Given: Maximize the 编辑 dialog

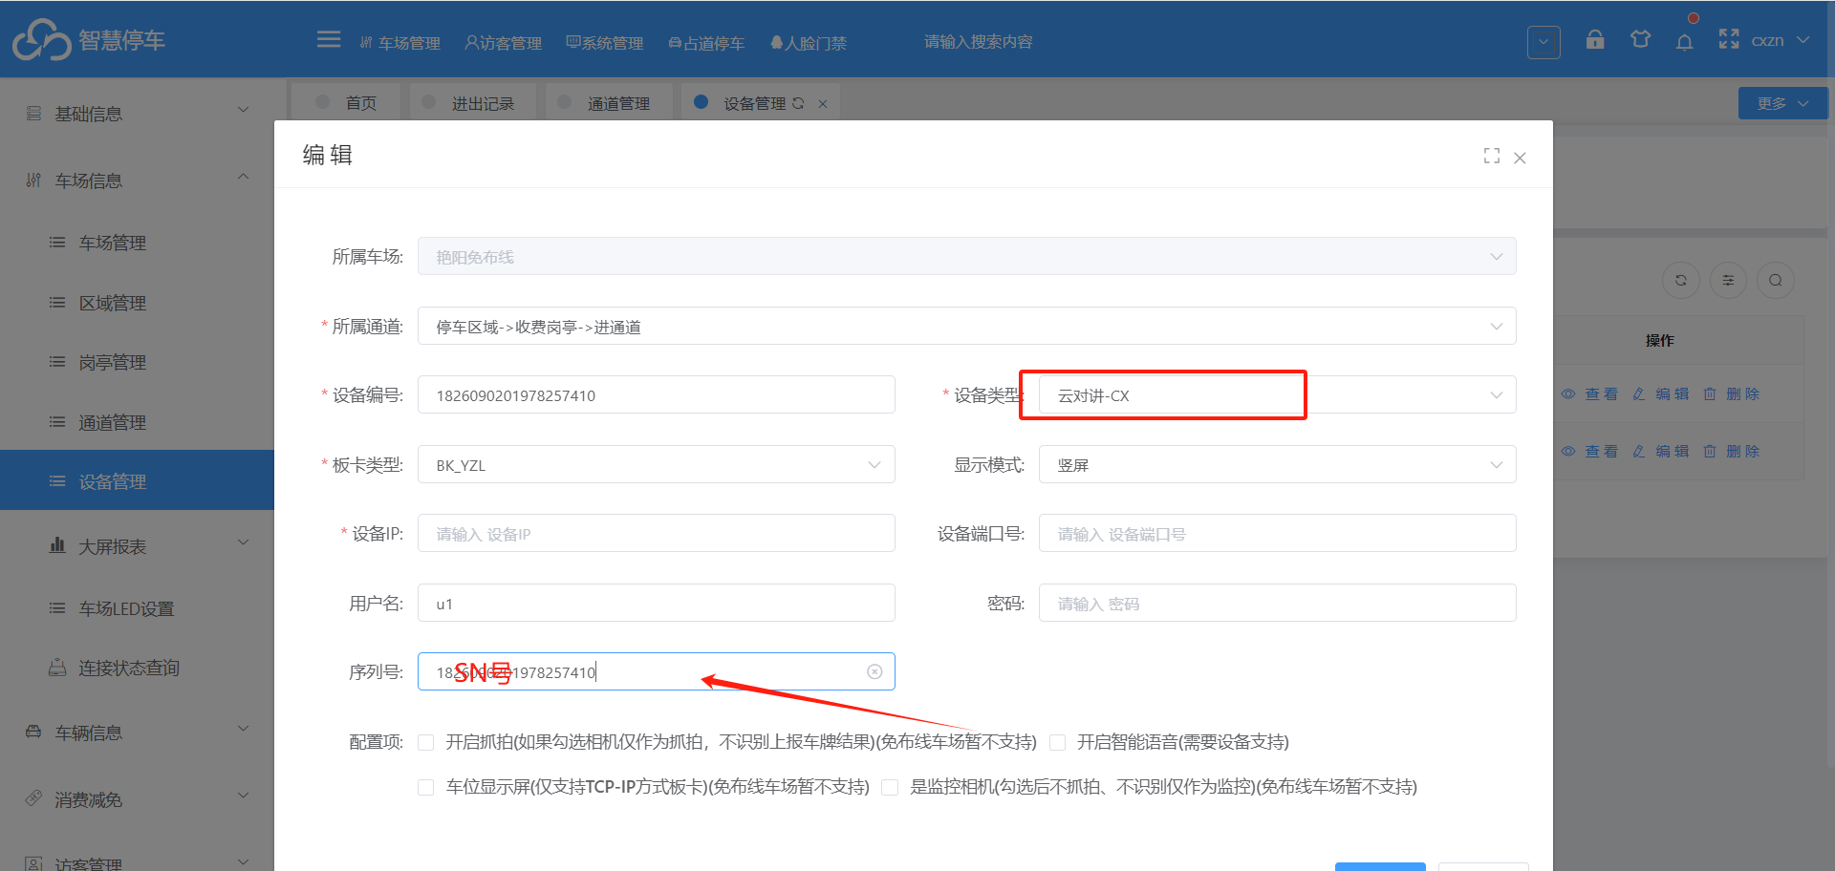Looking at the screenshot, I should pos(1491,156).
